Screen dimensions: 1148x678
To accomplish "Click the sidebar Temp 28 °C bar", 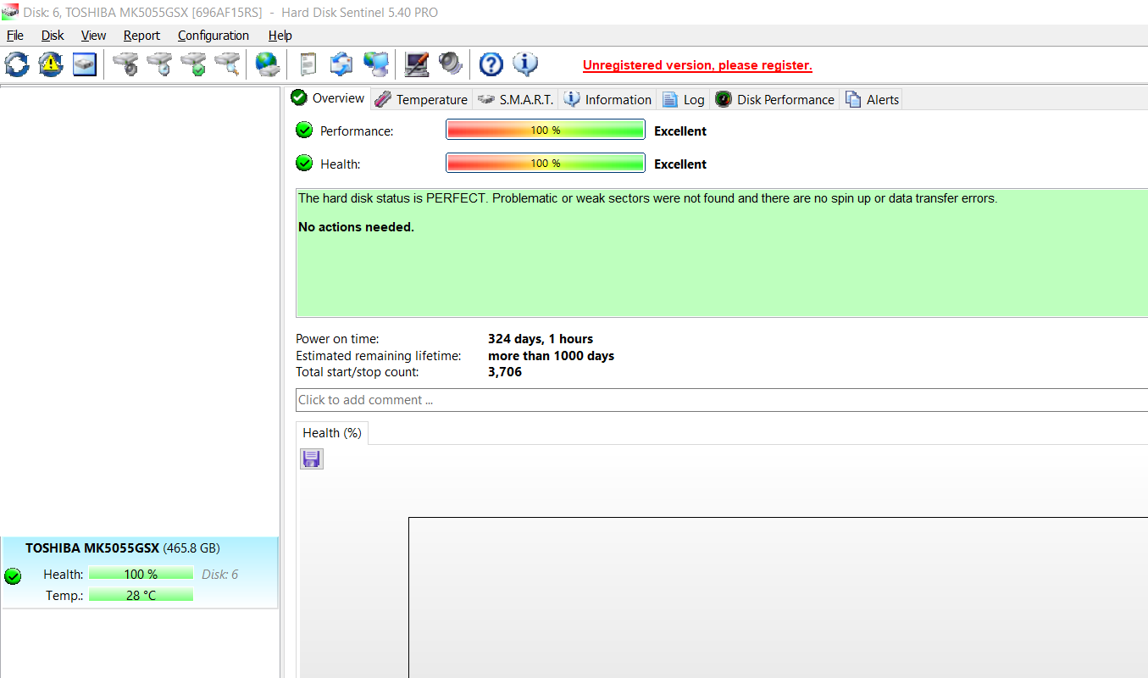I will (x=141, y=595).
